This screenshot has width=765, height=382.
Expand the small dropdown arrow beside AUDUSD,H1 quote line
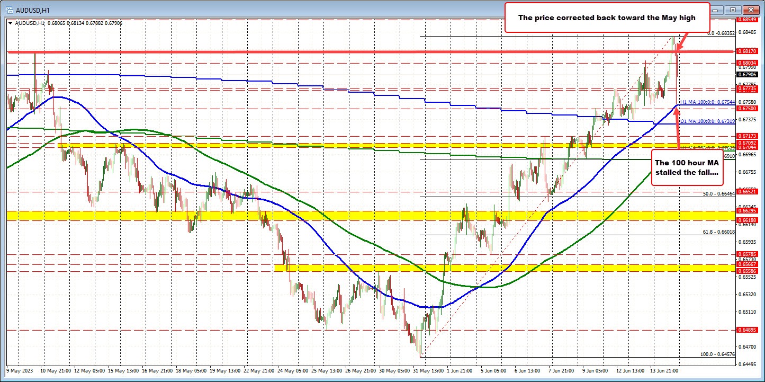tap(10, 23)
